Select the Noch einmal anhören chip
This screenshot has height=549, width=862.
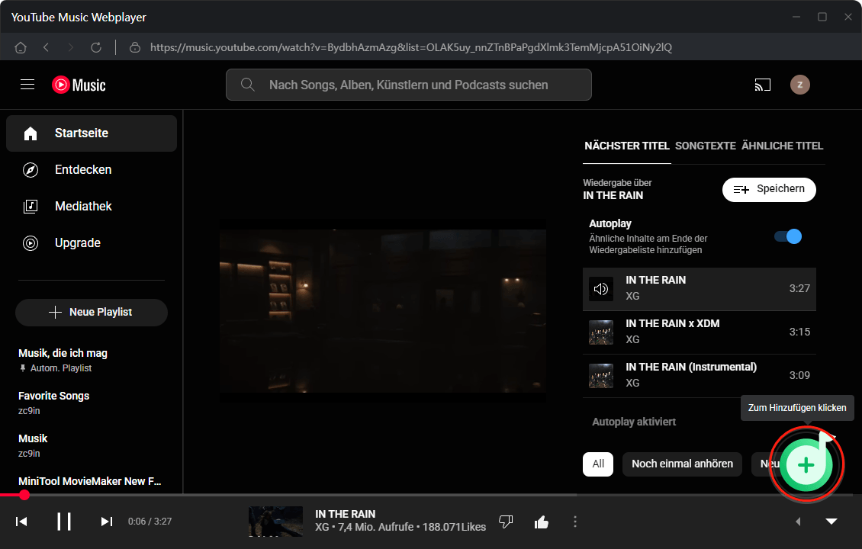tap(682, 464)
